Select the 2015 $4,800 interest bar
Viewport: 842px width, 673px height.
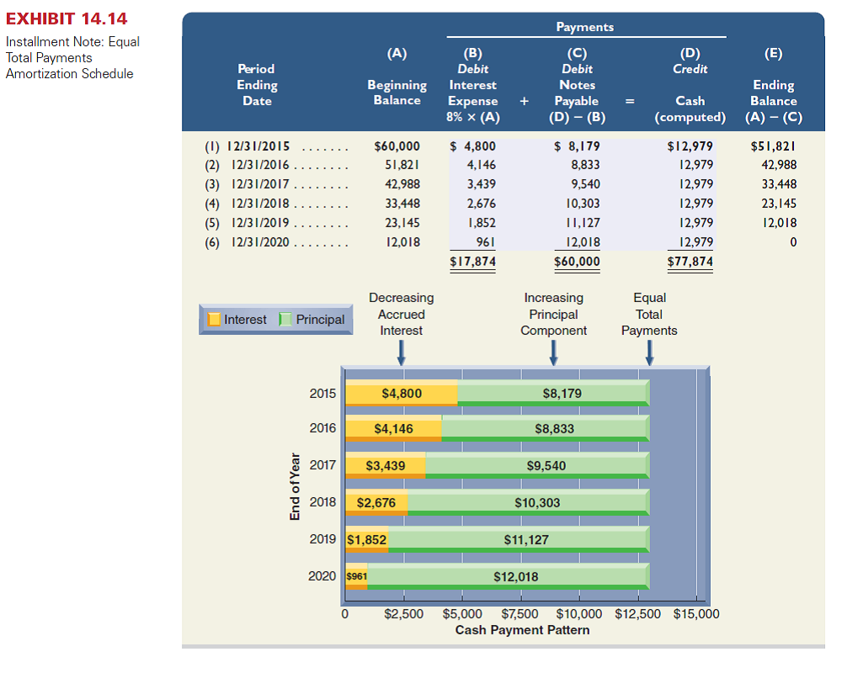pos(402,394)
